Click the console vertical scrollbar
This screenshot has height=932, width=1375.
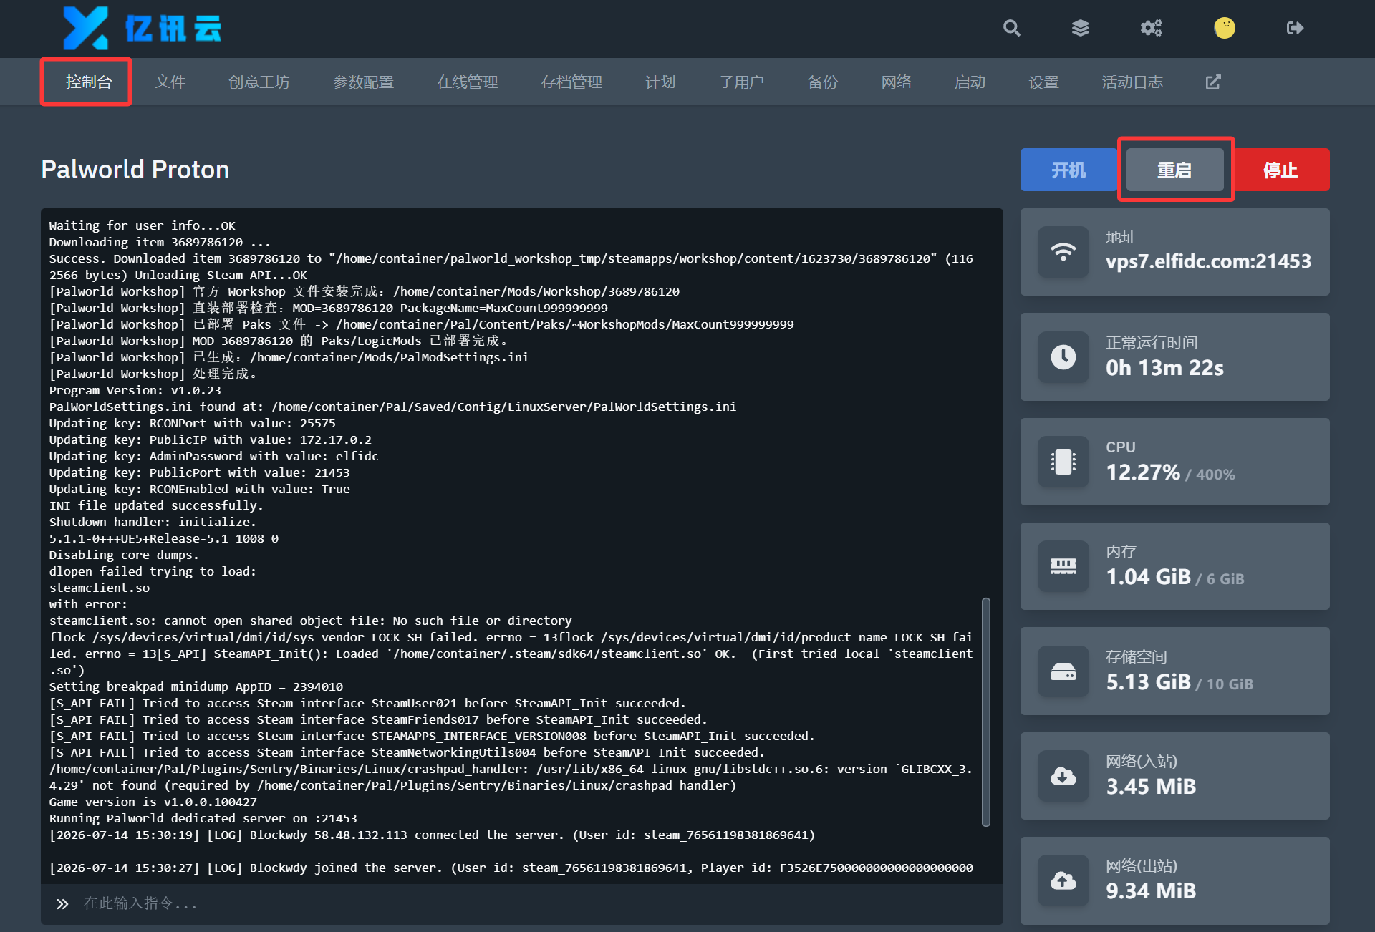coord(986,712)
